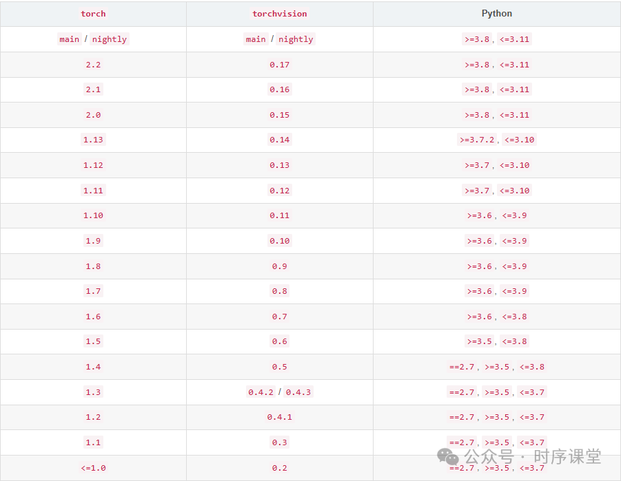
Task: Click '==2.7' in the torch 1.4 row
Action: 462,367
